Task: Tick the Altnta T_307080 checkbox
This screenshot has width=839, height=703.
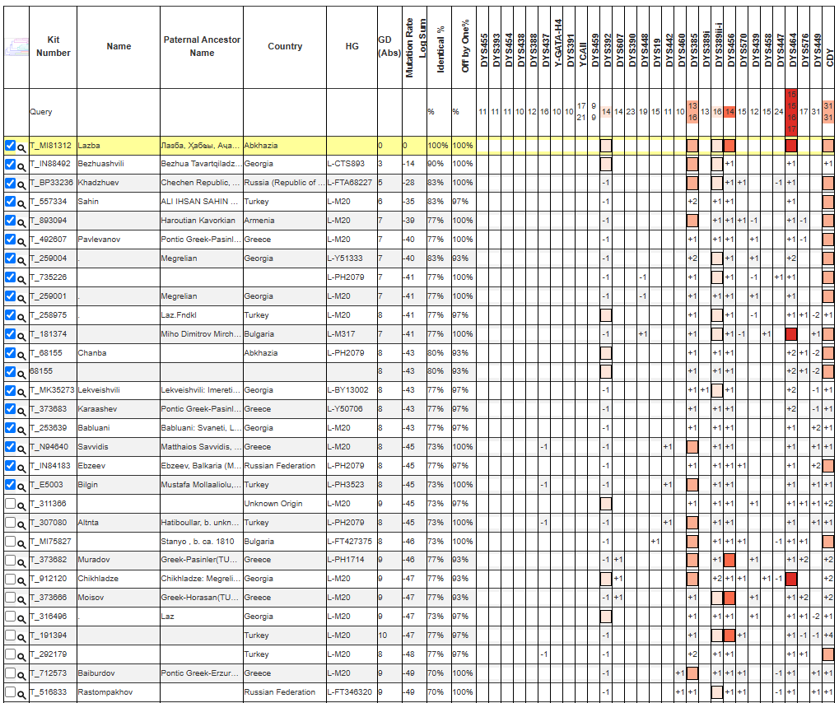Action: [x=10, y=522]
